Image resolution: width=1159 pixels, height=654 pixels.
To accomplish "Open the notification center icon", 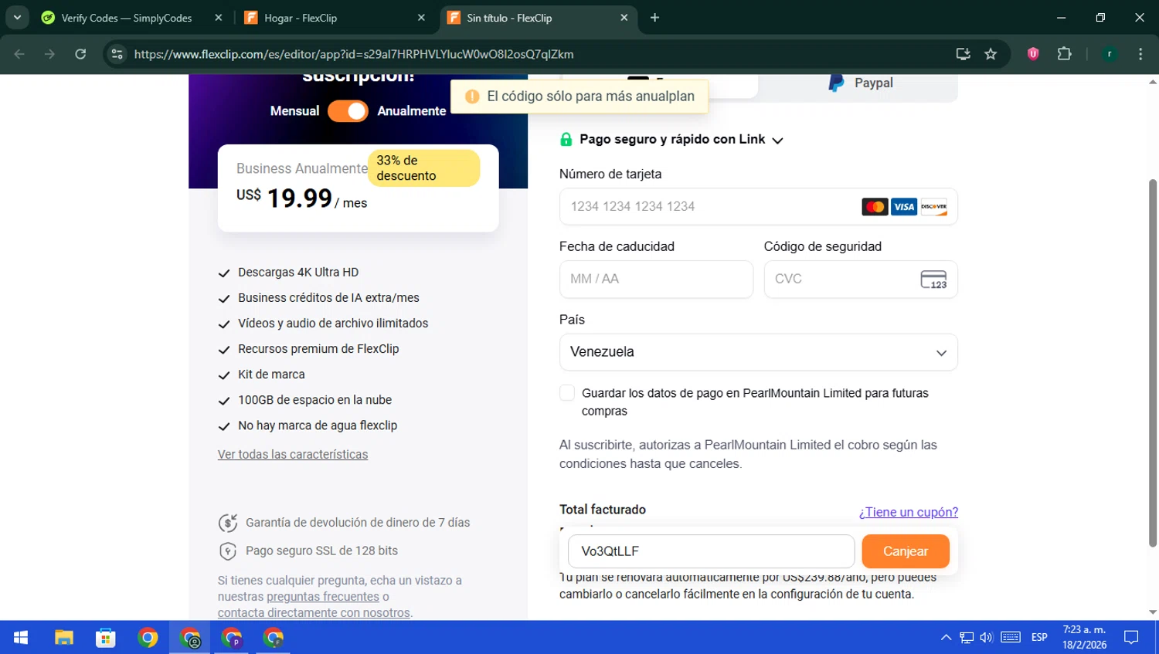I will point(1131,638).
